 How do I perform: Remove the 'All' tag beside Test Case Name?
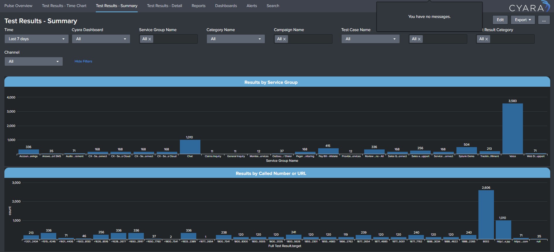click(x=419, y=39)
